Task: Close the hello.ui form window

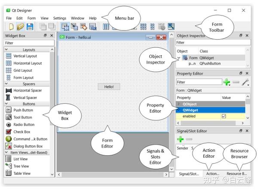Action: point(161,37)
